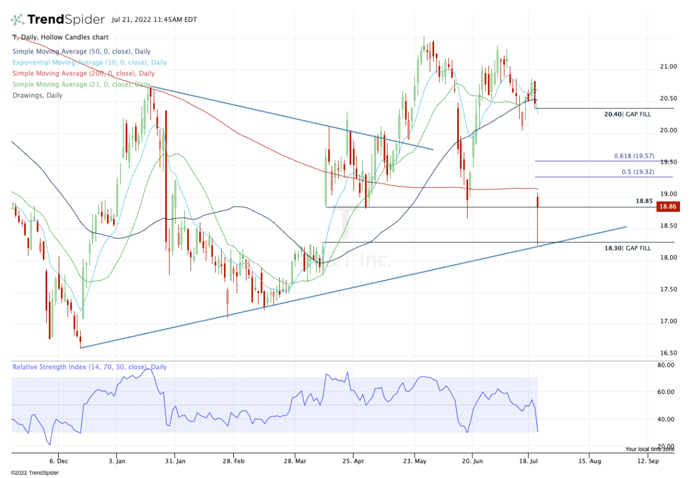Click the 16.50 price axis label
Screen dimensions: 691x478
668,353
